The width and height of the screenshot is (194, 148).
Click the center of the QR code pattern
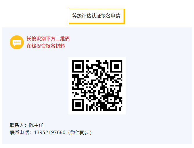click(x=97, y=86)
